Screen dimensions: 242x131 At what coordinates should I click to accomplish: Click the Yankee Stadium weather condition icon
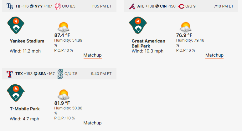[x=64, y=27]
